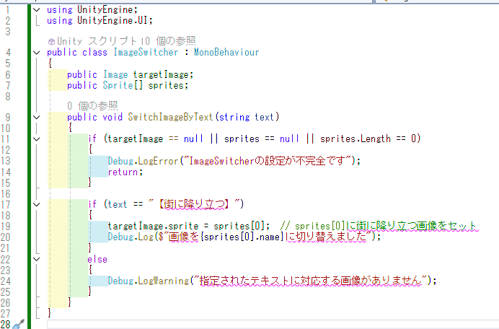The width and height of the screenshot is (499, 329).
Task: Click Debug.LogWarning on line 24
Action: tap(149, 281)
